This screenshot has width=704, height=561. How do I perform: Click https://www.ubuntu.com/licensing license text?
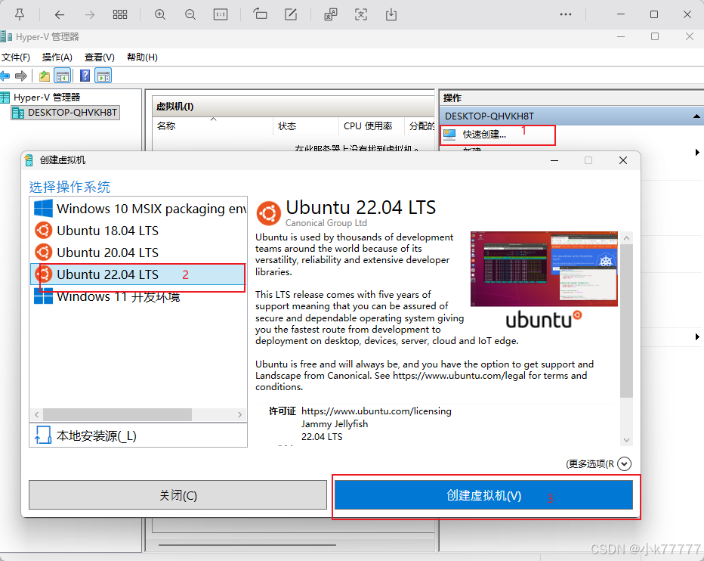click(x=376, y=411)
